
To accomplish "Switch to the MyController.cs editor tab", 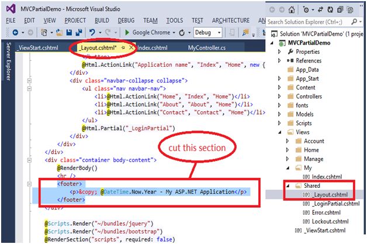I will [x=207, y=48].
